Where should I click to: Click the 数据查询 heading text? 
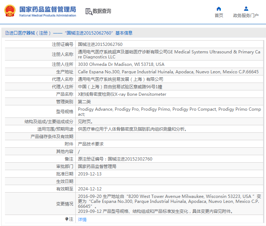[x=102, y=11]
